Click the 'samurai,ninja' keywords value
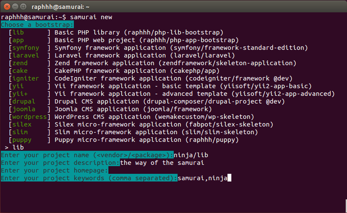Image resolution: width=347 pixels, height=213 pixels. point(202,178)
